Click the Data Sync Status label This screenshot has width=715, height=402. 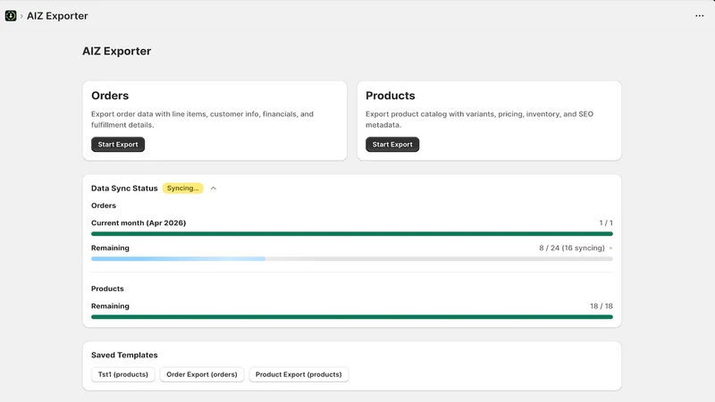124,188
